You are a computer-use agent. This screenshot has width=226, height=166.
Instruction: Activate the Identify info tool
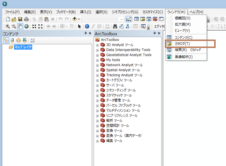pyautogui.click(x=87, y=26)
